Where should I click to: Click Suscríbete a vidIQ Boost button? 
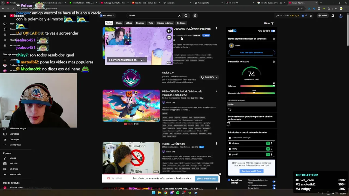pos(251,171)
